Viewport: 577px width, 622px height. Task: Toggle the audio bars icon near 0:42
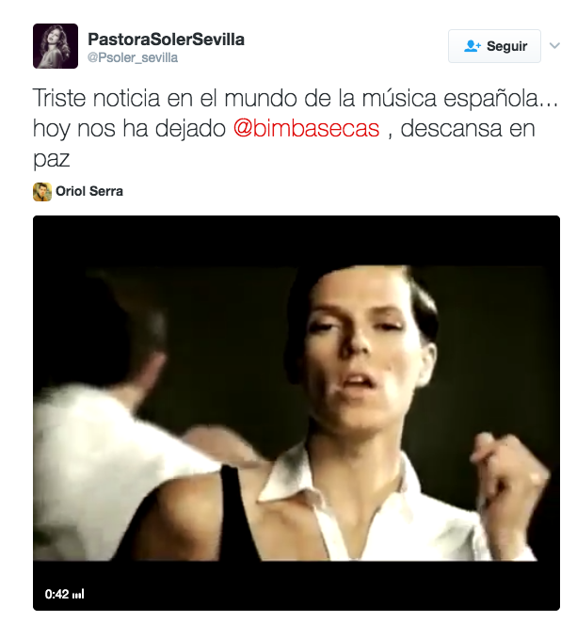pos(78,594)
